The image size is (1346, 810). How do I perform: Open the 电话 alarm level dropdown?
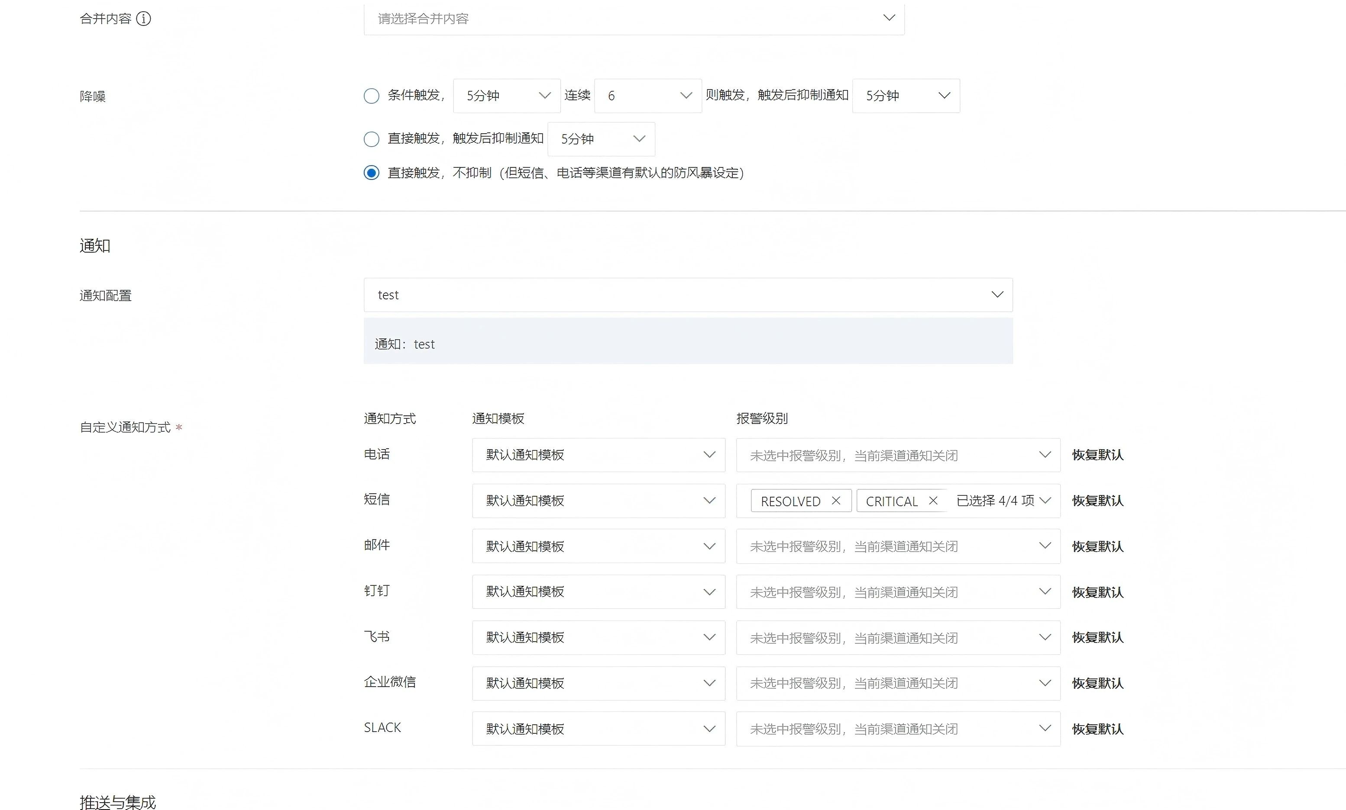coord(899,455)
